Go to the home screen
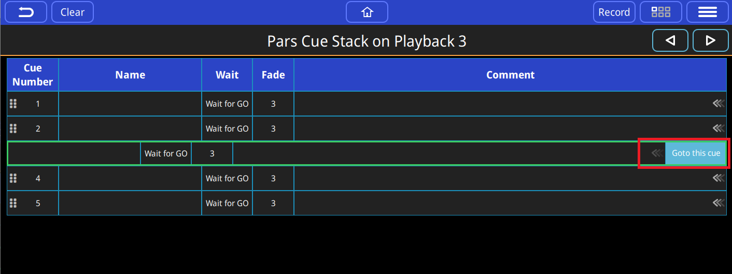The image size is (732, 274). click(367, 12)
